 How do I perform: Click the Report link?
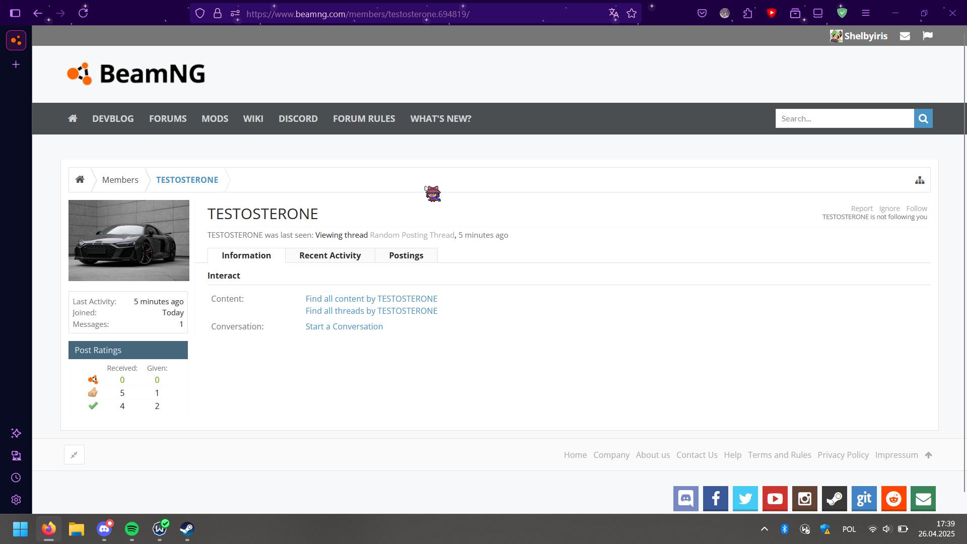[x=862, y=209]
